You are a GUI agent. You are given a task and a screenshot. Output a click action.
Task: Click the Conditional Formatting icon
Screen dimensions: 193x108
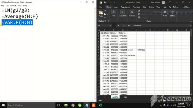coord(139,11)
